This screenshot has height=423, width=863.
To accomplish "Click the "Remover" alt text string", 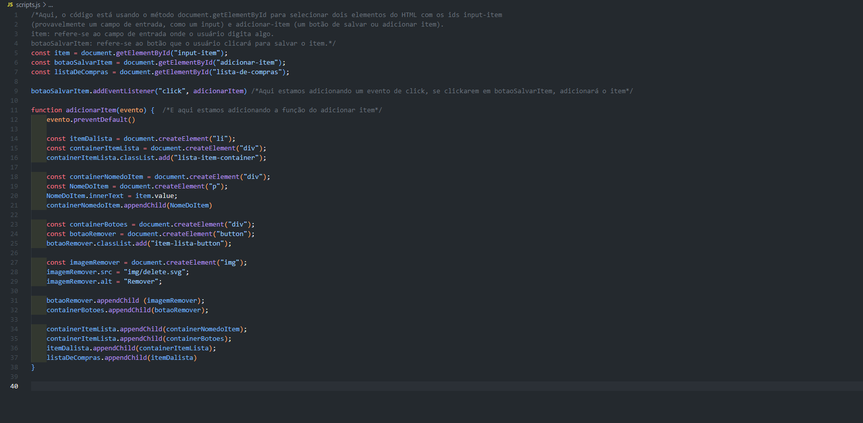I will (x=141, y=282).
